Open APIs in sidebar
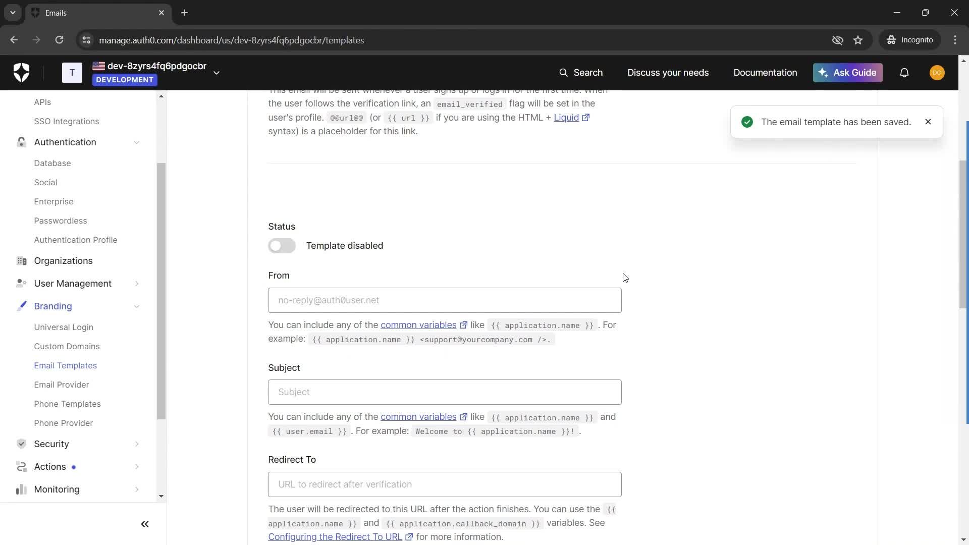 click(42, 102)
